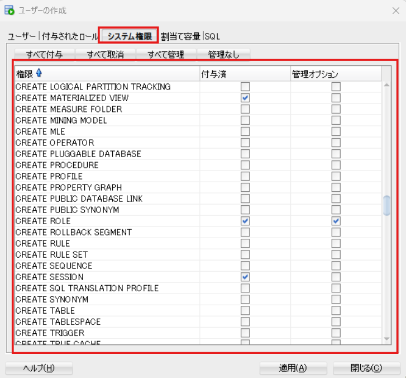Check granted box for CREATE PROCEDURE
406x378 pixels.
pos(245,165)
